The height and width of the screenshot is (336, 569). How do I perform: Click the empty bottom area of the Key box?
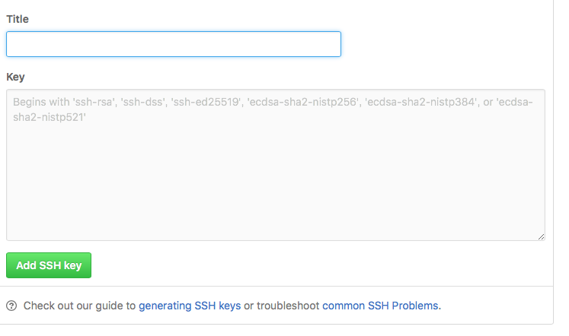(275, 220)
